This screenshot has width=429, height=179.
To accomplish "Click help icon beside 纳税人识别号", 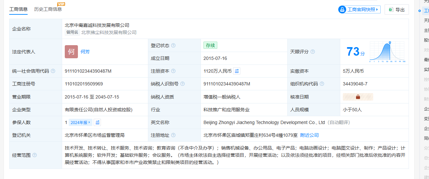I will (x=182, y=84).
